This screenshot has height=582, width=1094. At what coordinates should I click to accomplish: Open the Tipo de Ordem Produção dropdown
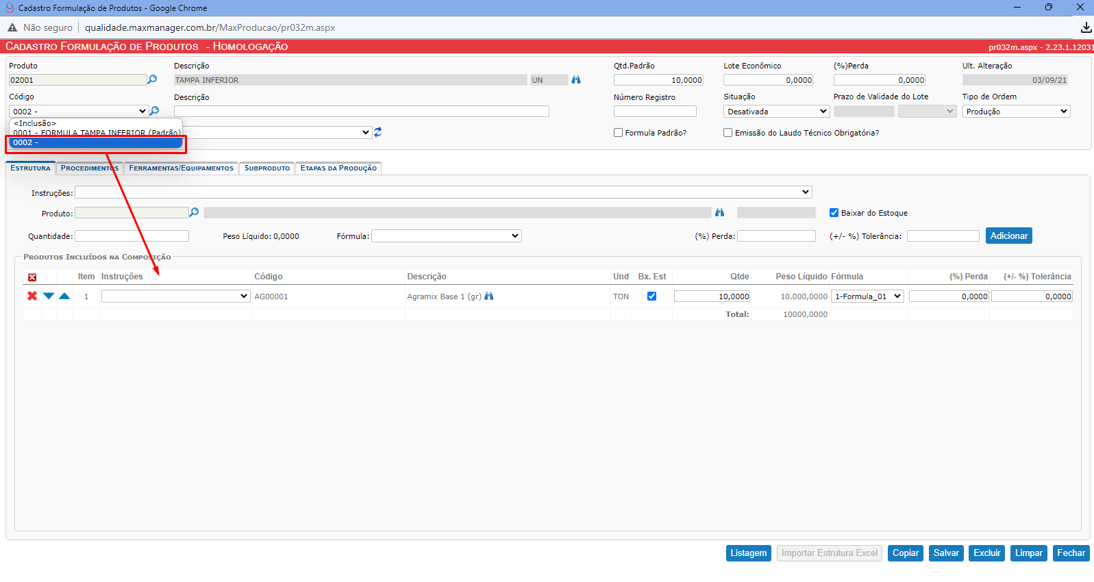coord(1016,111)
